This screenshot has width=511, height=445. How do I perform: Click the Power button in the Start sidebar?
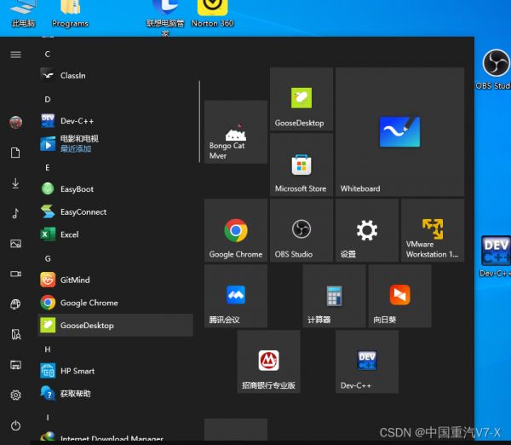pyautogui.click(x=15, y=425)
